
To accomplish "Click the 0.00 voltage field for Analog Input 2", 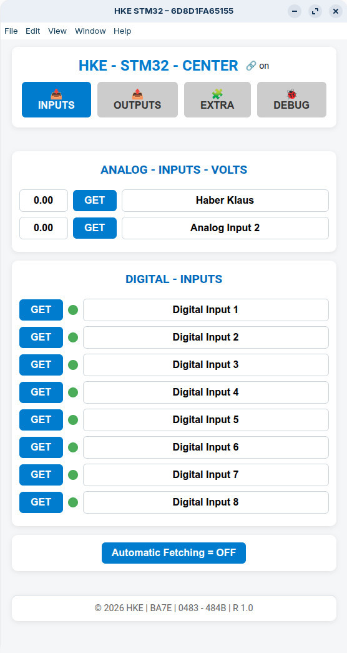I will tap(44, 228).
